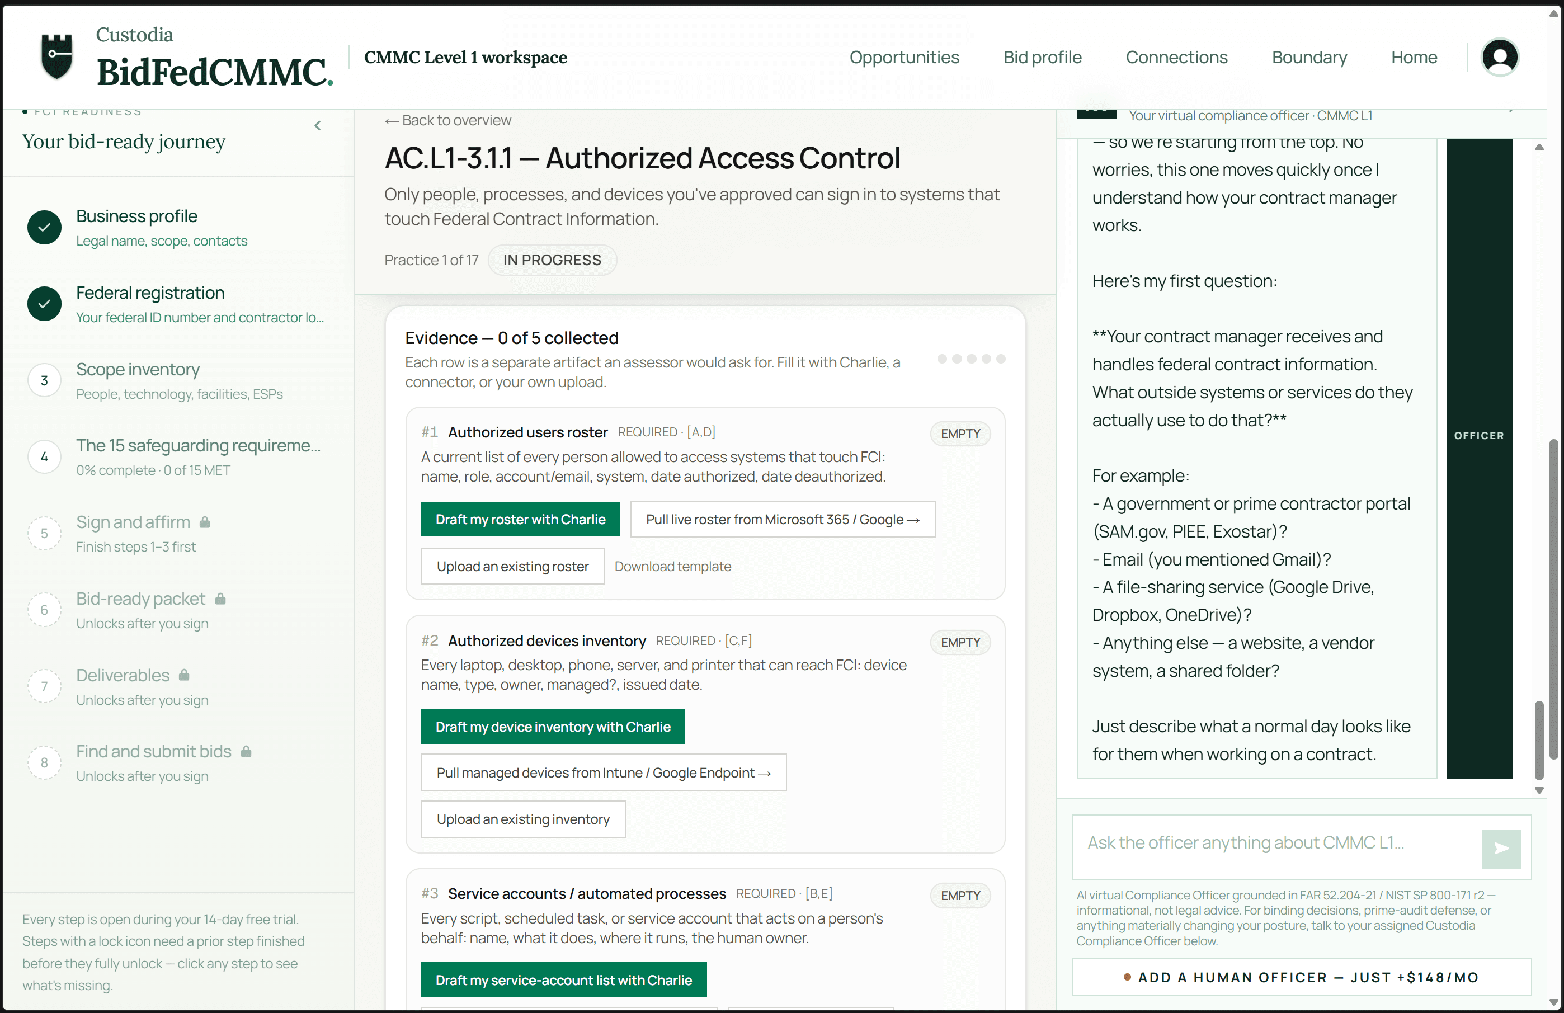Image resolution: width=1564 pixels, height=1013 pixels.
Task: Select step 7 circle in journey list
Action: pyautogui.click(x=44, y=686)
